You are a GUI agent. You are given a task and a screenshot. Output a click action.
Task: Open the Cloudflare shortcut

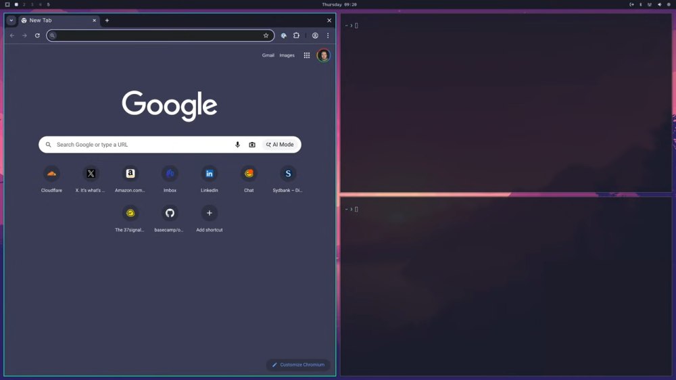51,179
